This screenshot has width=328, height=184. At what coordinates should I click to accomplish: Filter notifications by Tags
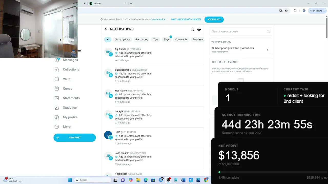167,39
